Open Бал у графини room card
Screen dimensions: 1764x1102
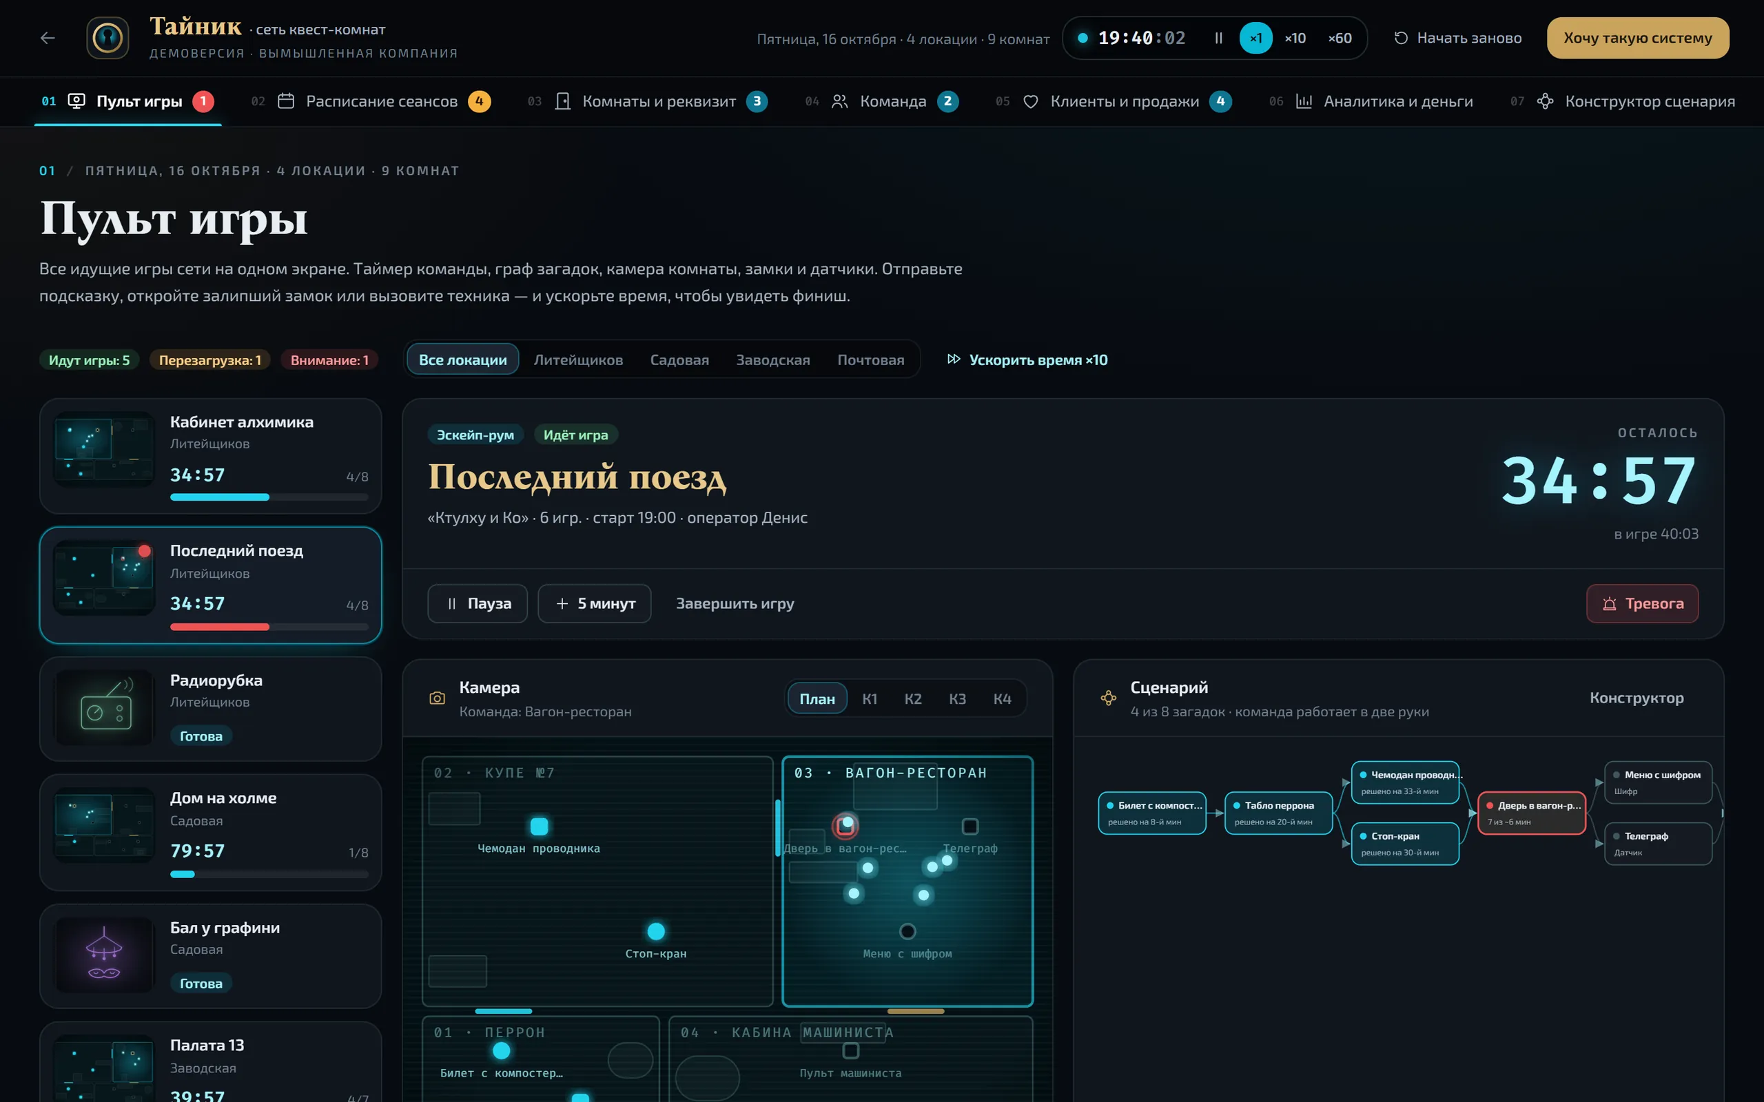pos(211,955)
